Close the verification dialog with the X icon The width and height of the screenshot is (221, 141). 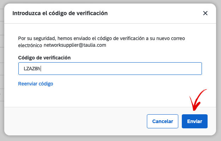(x=205, y=13)
